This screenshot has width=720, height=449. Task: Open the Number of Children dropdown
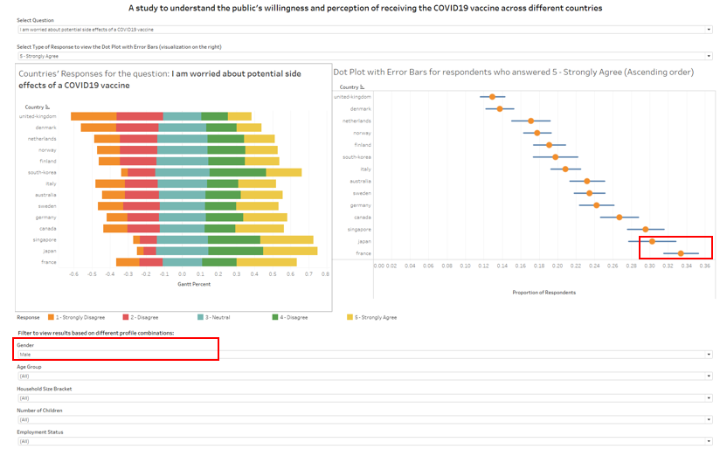364,420
